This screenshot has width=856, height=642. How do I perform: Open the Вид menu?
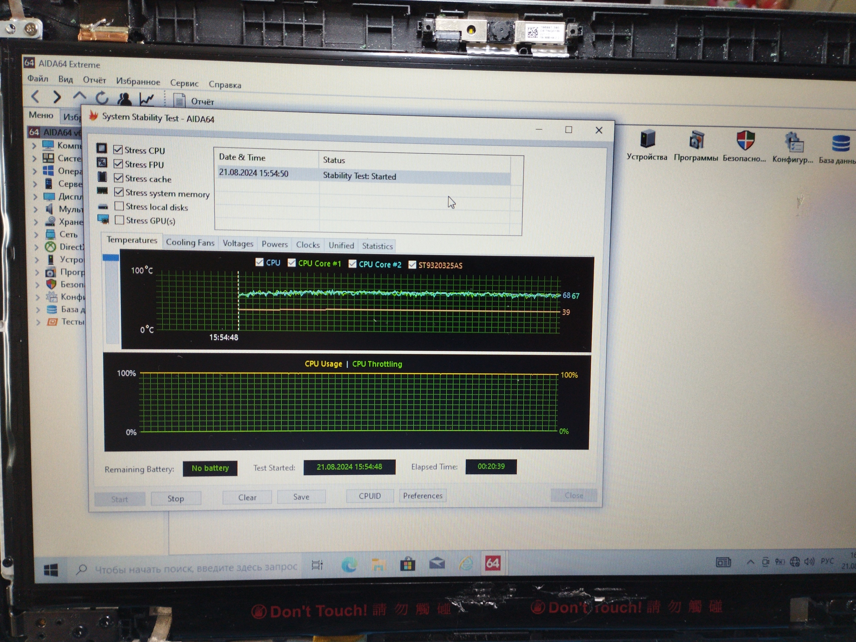tap(66, 79)
